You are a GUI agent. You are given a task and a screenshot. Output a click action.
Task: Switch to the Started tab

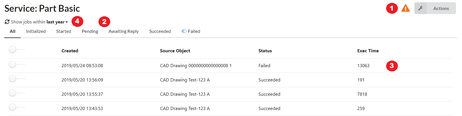(64, 31)
